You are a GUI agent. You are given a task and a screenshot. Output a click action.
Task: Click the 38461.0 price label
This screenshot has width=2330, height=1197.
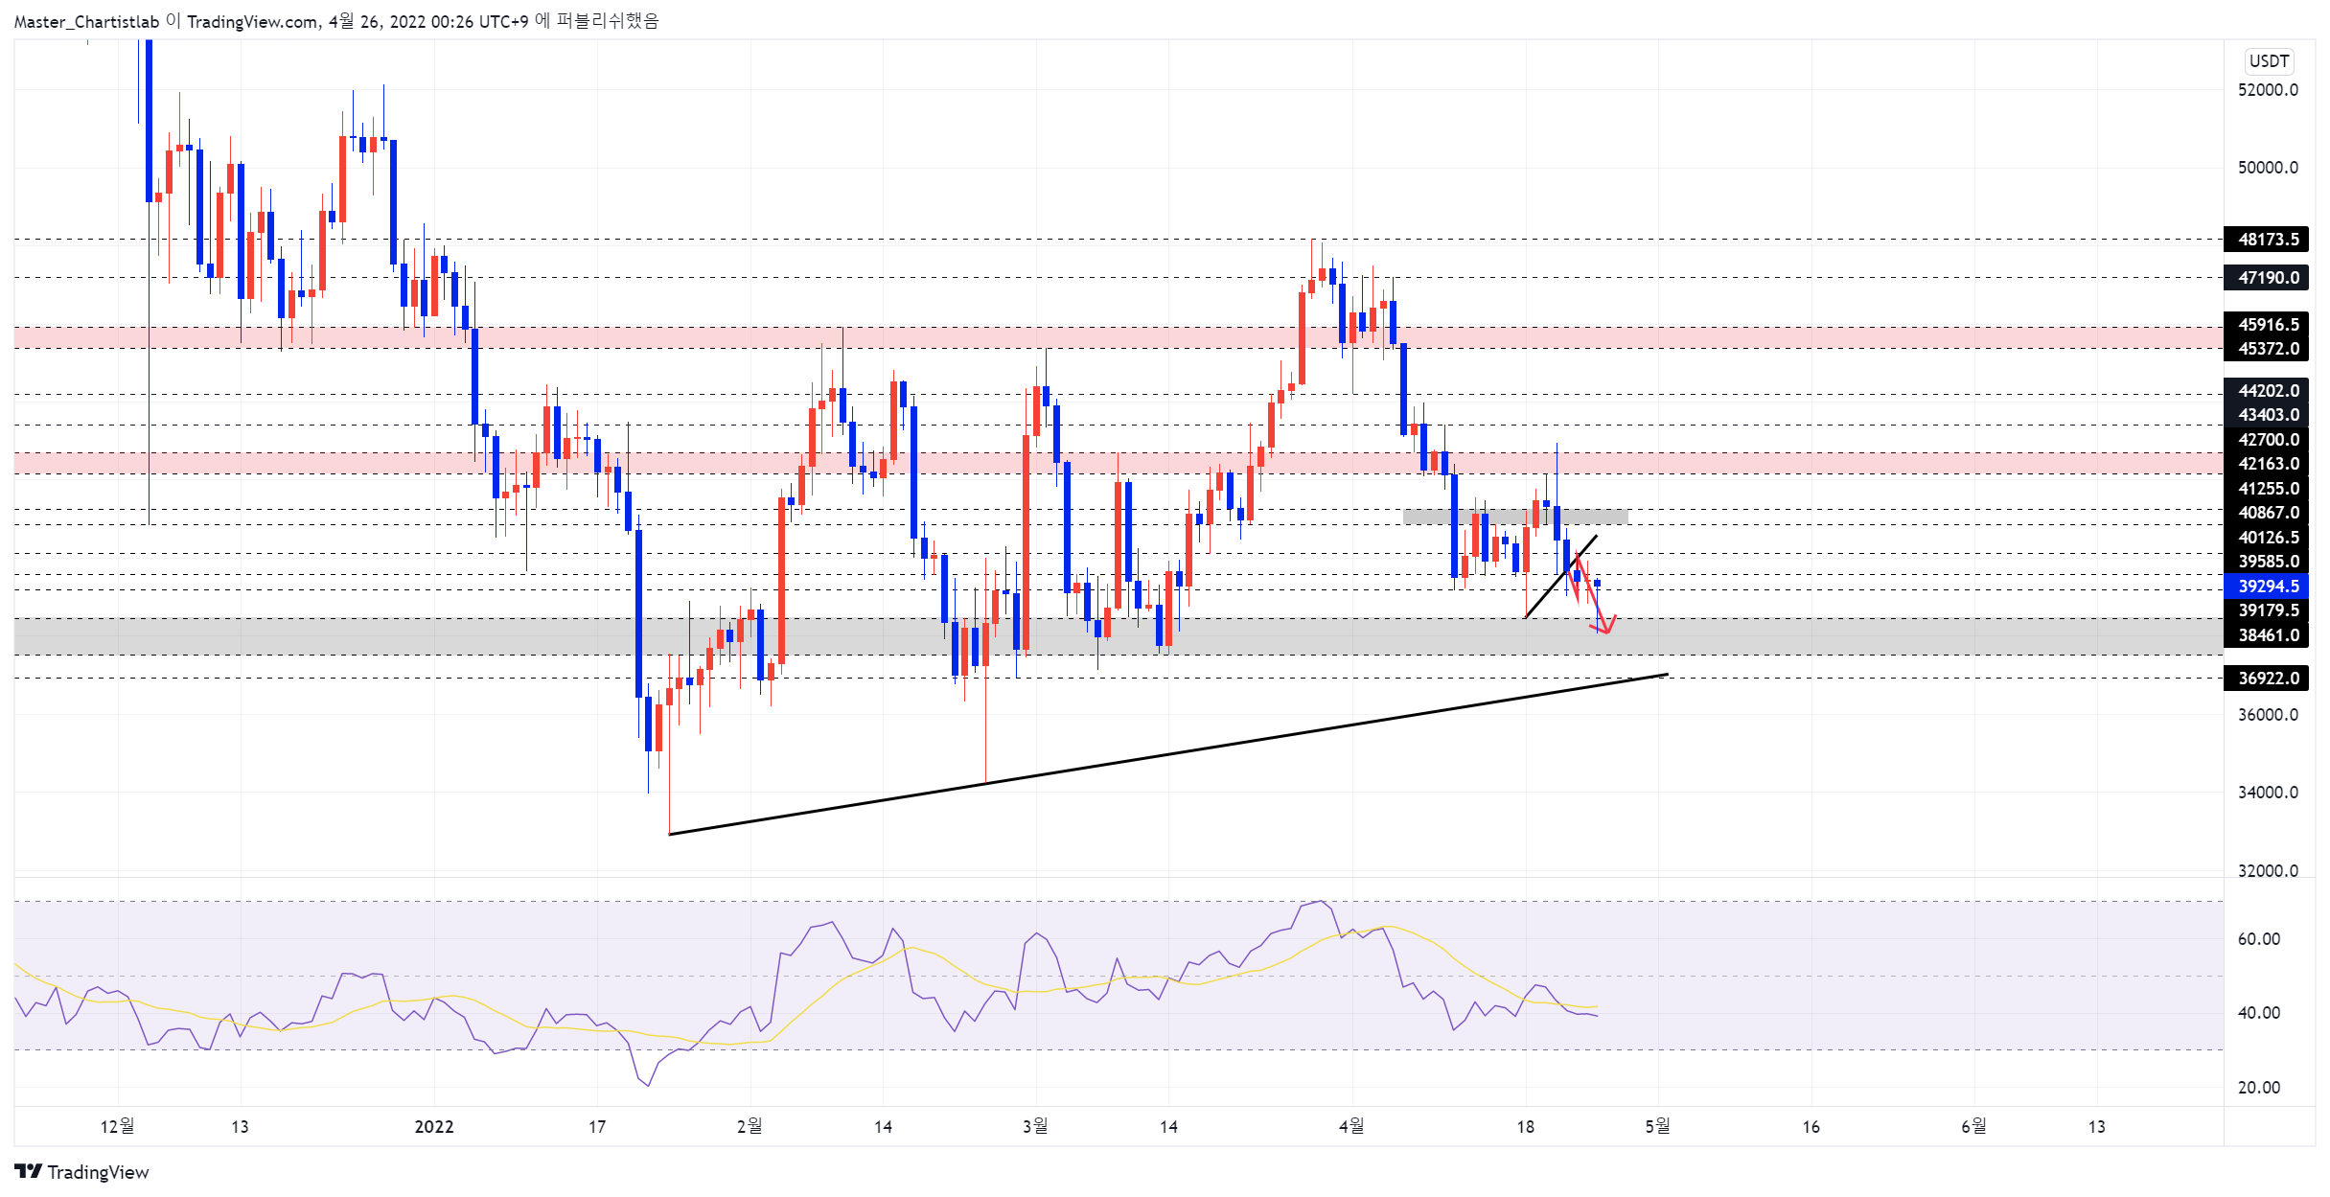click(2267, 635)
